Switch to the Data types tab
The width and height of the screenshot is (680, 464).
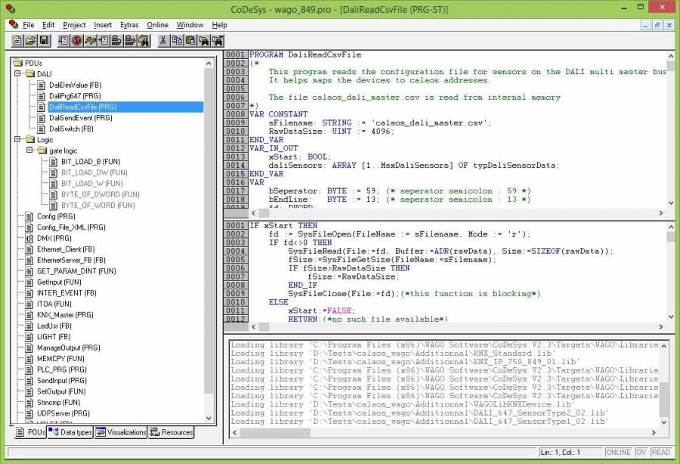70,432
